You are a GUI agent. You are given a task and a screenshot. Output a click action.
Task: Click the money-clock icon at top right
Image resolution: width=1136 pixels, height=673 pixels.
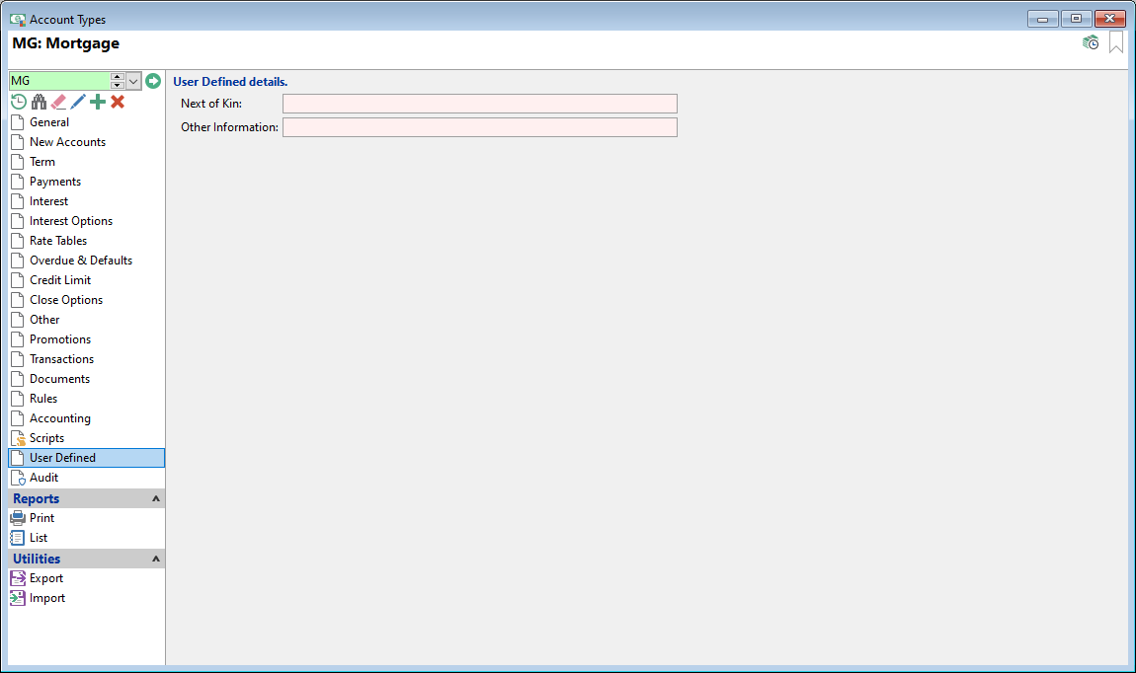(x=1091, y=43)
